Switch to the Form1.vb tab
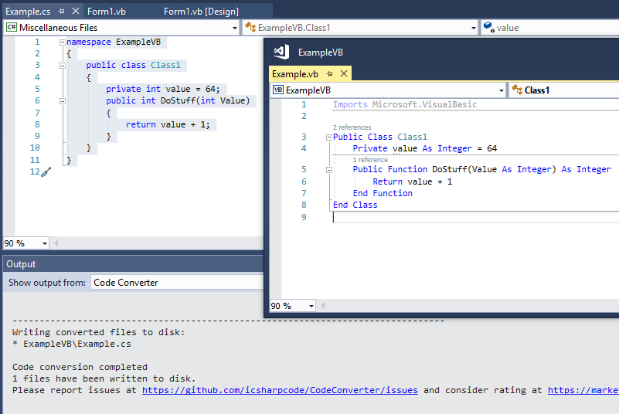Viewport: 619px width, 414px height. point(107,12)
